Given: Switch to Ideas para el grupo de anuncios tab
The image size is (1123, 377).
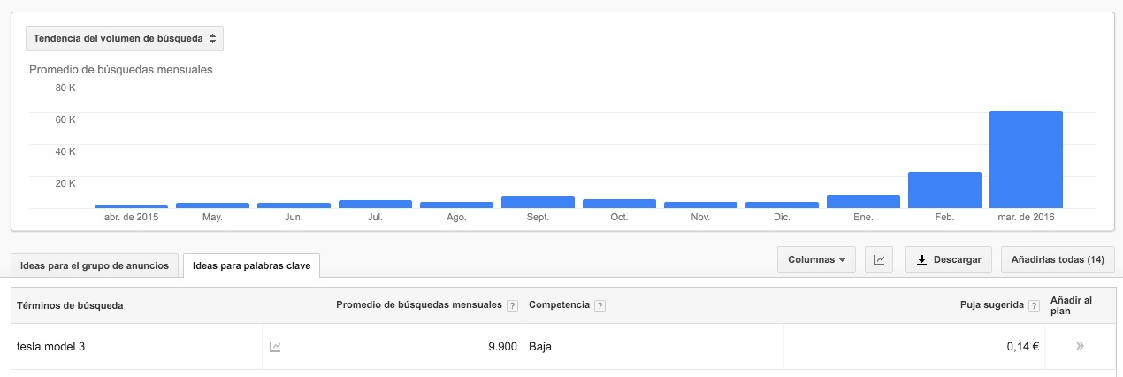Looking at the screenshot, I should click(x=94, y=265).
